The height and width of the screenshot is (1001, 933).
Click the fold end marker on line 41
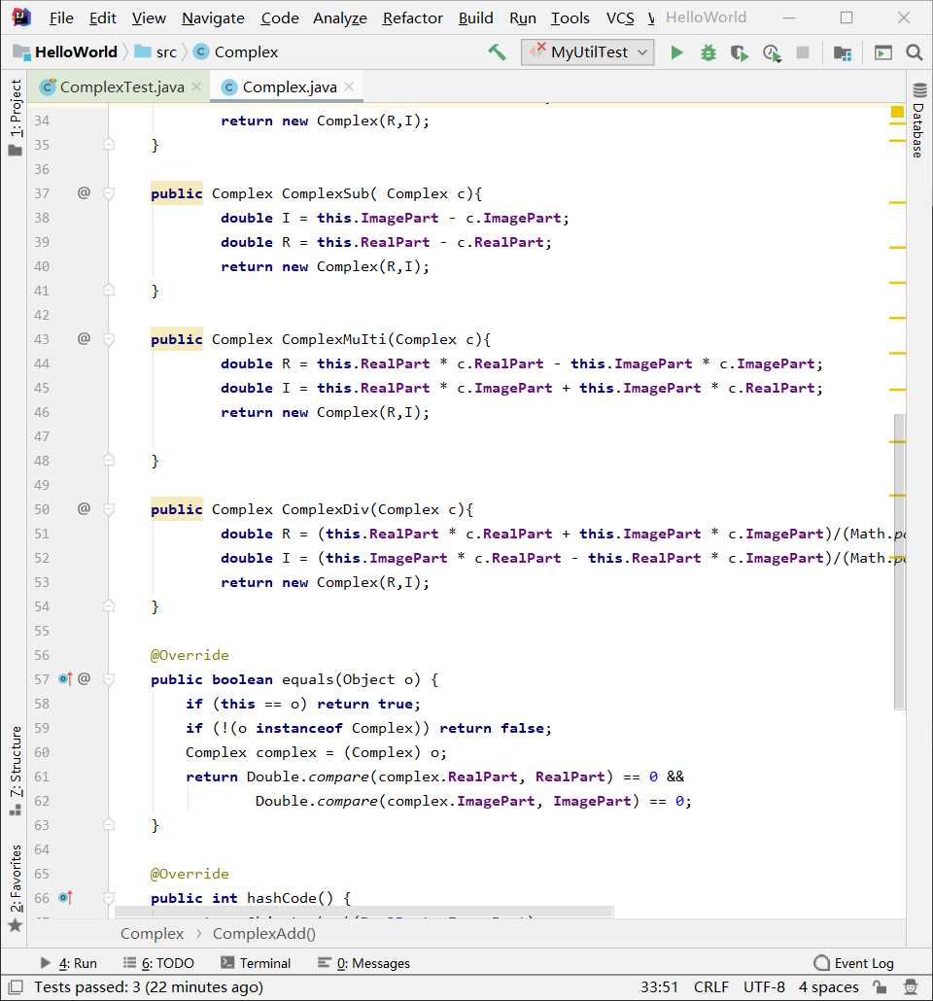point(109,290)
